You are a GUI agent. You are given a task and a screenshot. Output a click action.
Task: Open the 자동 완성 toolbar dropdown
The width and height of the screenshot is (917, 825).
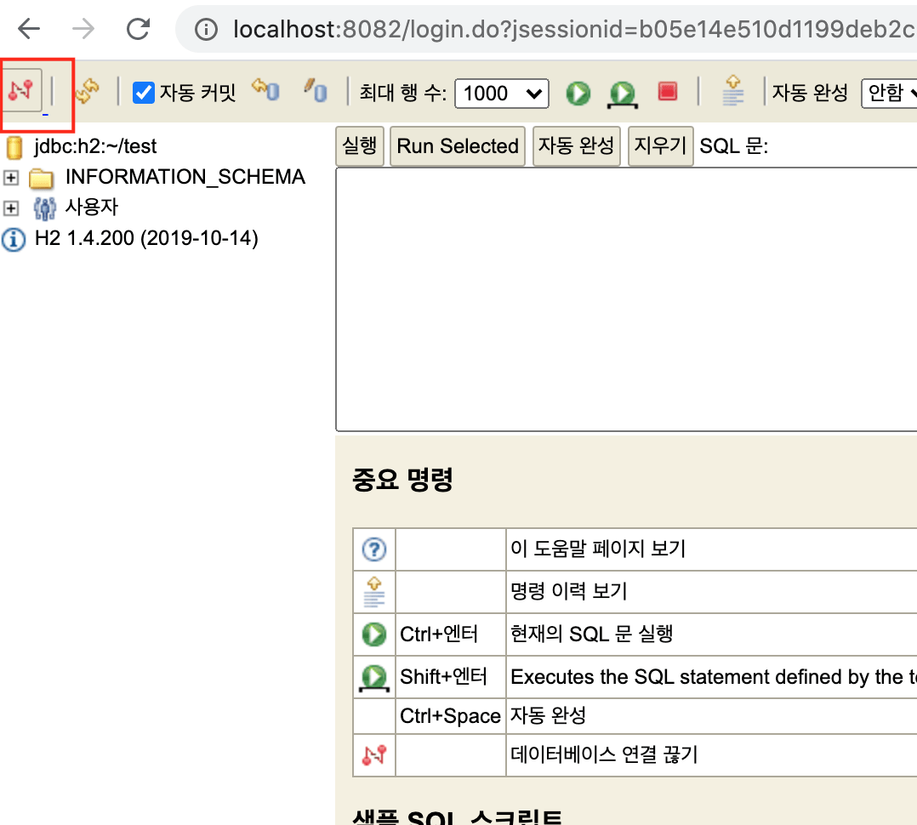(x=890, y=93)
